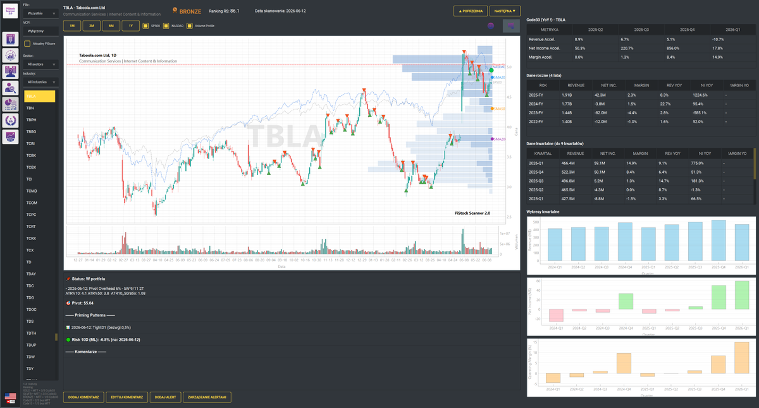Viewport: 759px width, 408px height.
Task: Select TCPC in the ticker list
Action: (39, 215)
